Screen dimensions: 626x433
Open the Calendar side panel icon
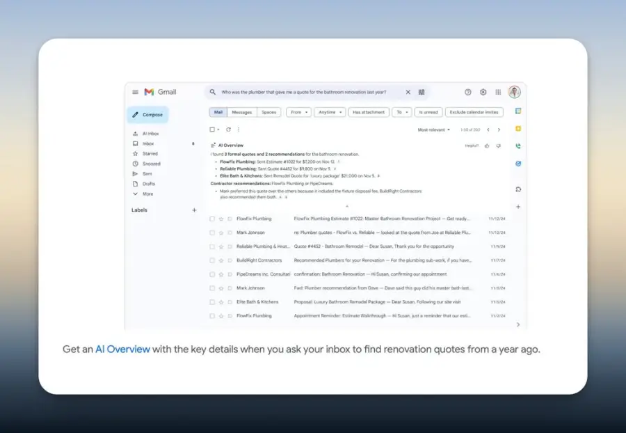tap(518, 111)
